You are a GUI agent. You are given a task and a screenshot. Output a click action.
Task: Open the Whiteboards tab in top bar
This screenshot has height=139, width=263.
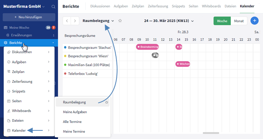(211, 6)
